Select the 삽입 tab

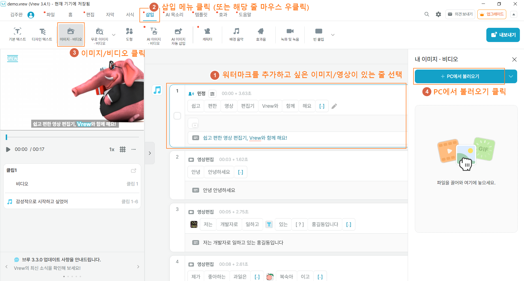click(x=150, y=14)
